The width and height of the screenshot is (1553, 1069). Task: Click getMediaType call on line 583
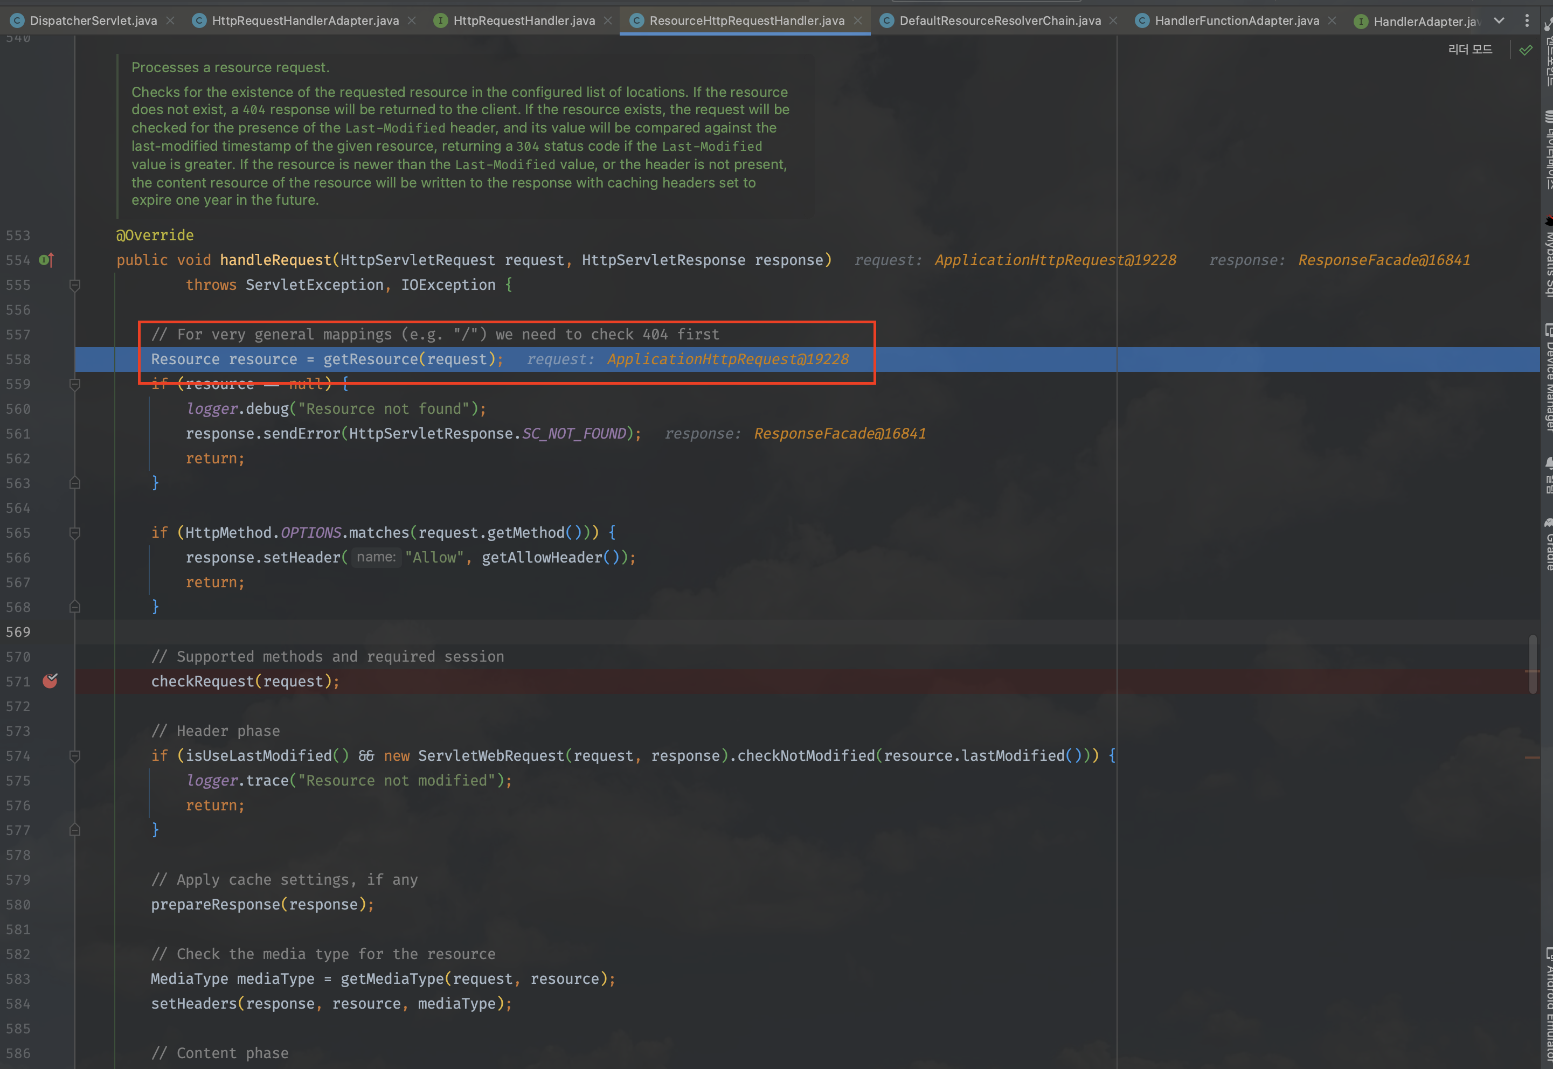pyautogui.click(x=392, y=978)
